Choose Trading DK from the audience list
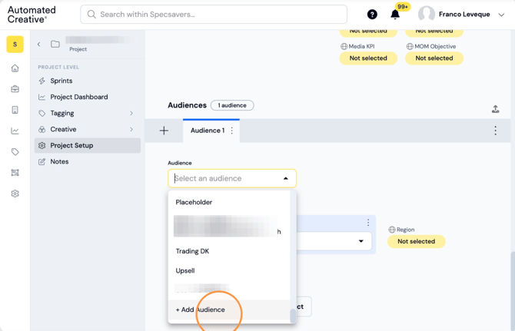Image resolution: width=515 pixels, height=331 pixels. click(229, 251)
